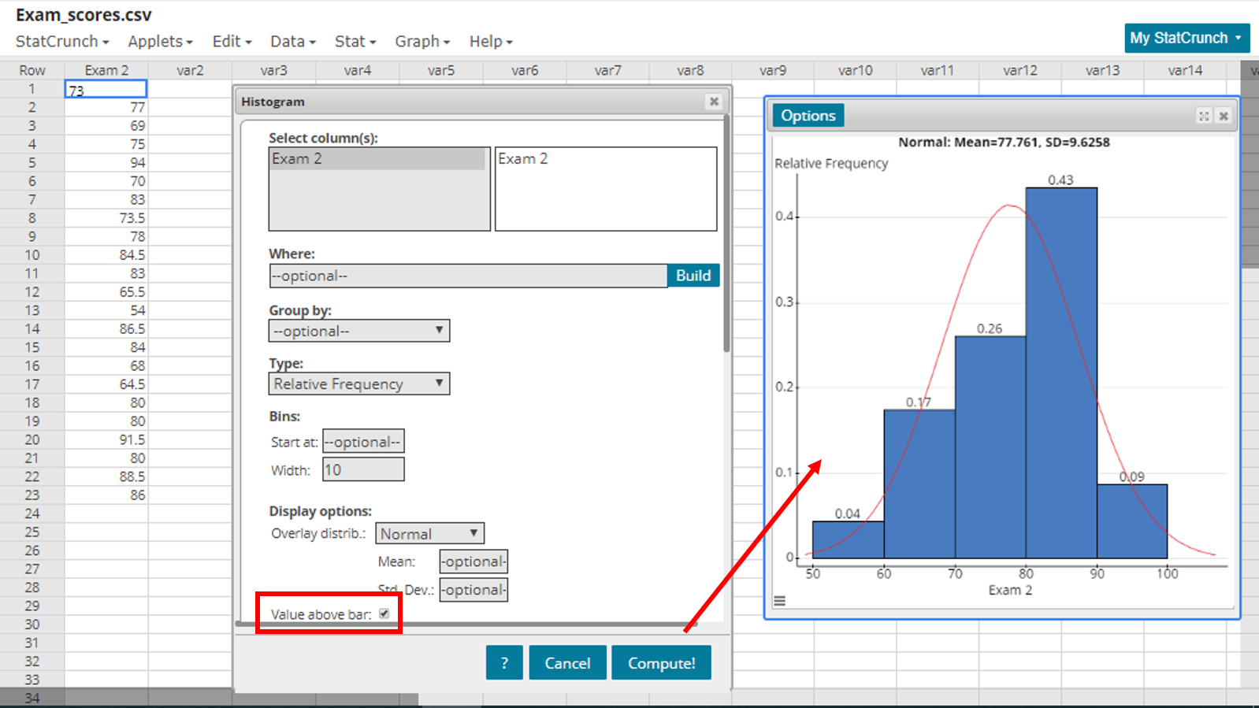Open the StatCrunch menu
1259x708 pixels.
(62, 41)
